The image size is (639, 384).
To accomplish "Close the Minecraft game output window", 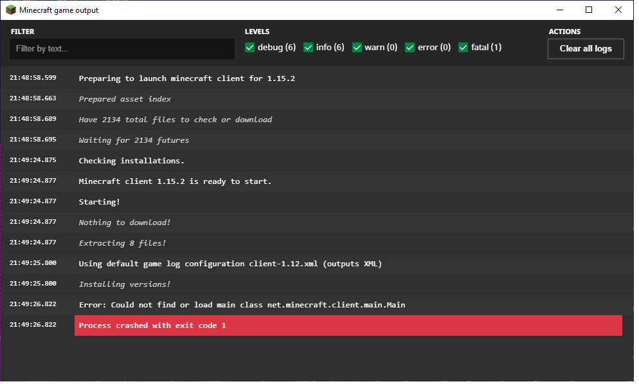I will (x=618, y=10).
